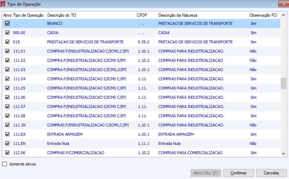Viewport: 289px width, 179px height.
Task: Click the app icon in the title bar
Action: pyautogui.click(x=3, y=4)
